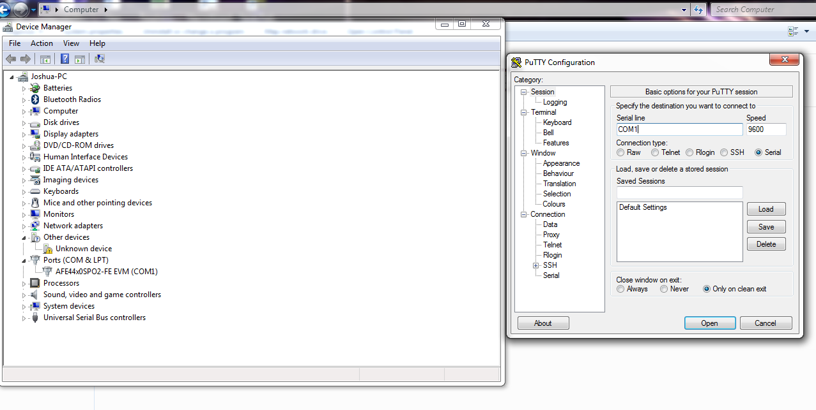Viewport: 816px width, 410px height.
Task: Click the About button in PuTTY
Action: (x=543, y=323)
